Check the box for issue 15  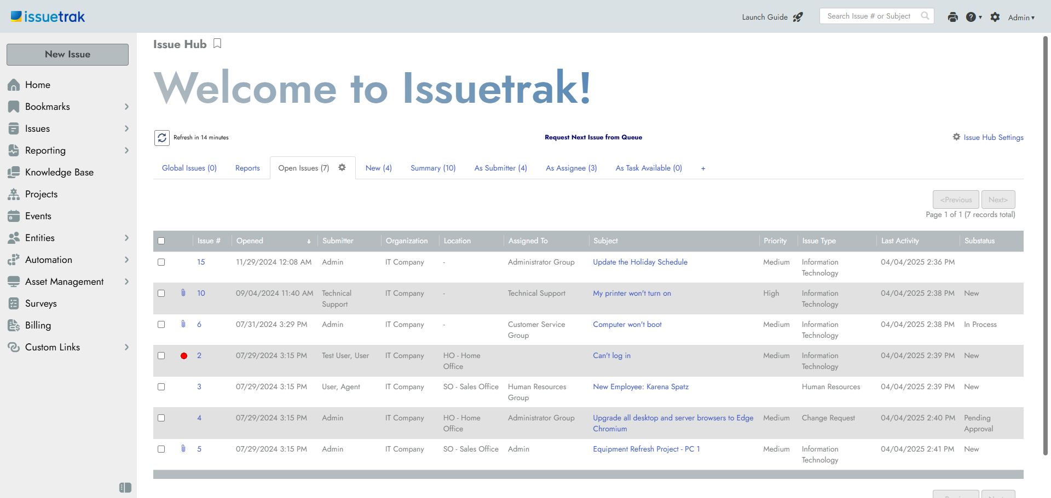(161, 262)
